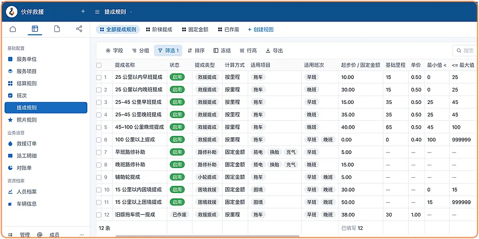Screen dimensions: 479x239
Task: Open the 排序 sort options
Action: click(196, 50)
